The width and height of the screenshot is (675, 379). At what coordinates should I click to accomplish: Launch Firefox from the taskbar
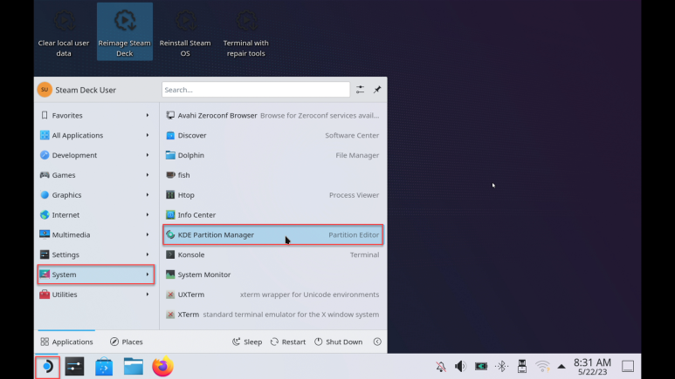[x=162, y=367]
